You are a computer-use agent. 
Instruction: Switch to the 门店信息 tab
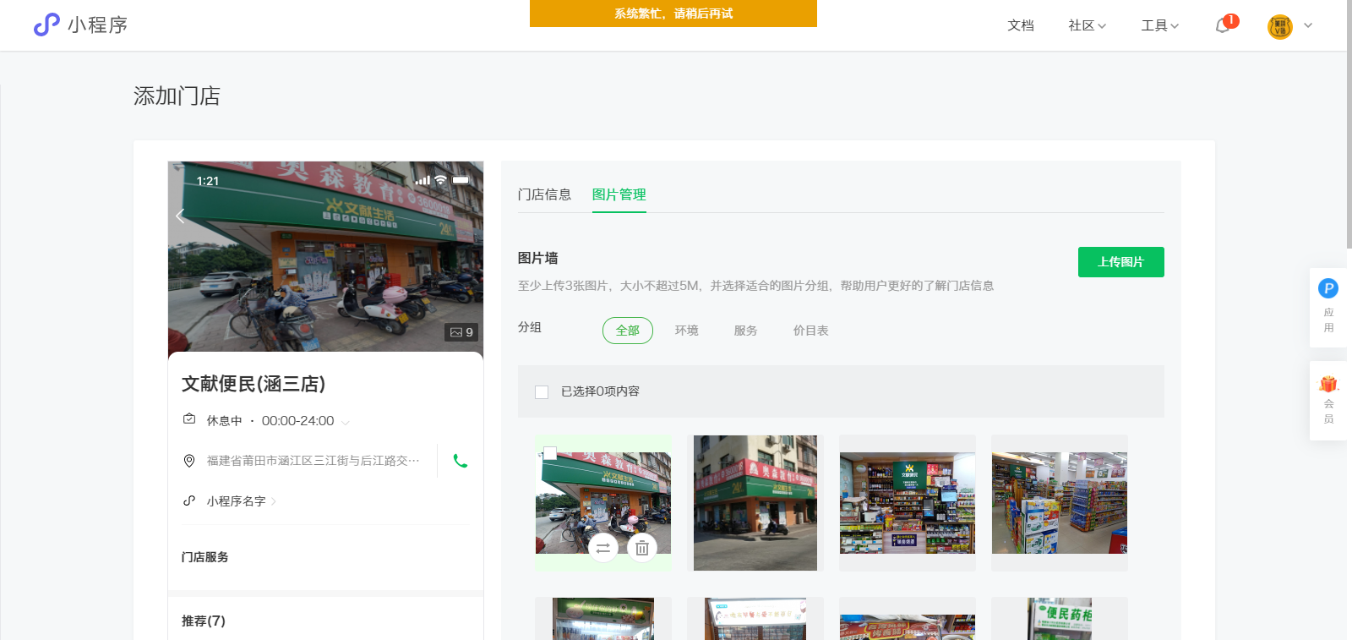point(544,194)
